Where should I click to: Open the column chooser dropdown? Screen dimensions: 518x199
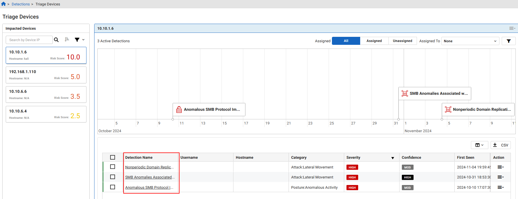click(x=479, y=145)
